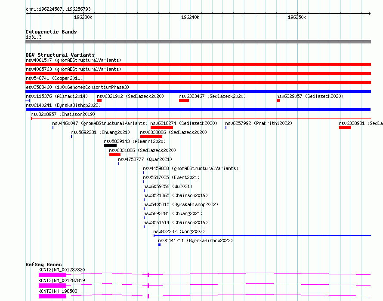The width and height of the screenshot is (383, 301).
Task: Click nsv3208957 (Chaisson2019) label
Action: [x=63, y=114]
